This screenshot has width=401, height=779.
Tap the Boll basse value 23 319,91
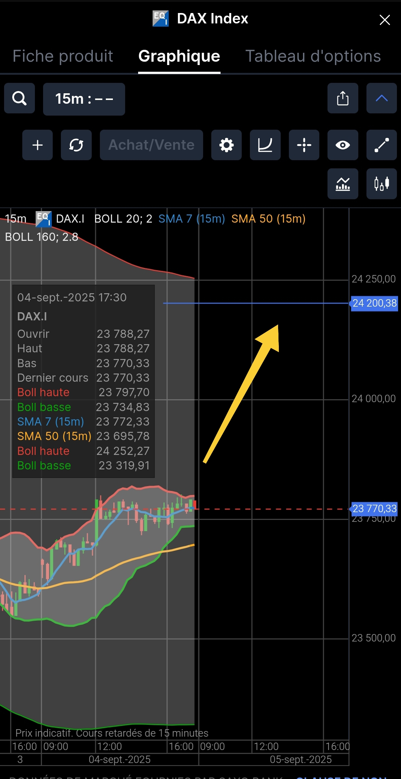coord(124,465)
